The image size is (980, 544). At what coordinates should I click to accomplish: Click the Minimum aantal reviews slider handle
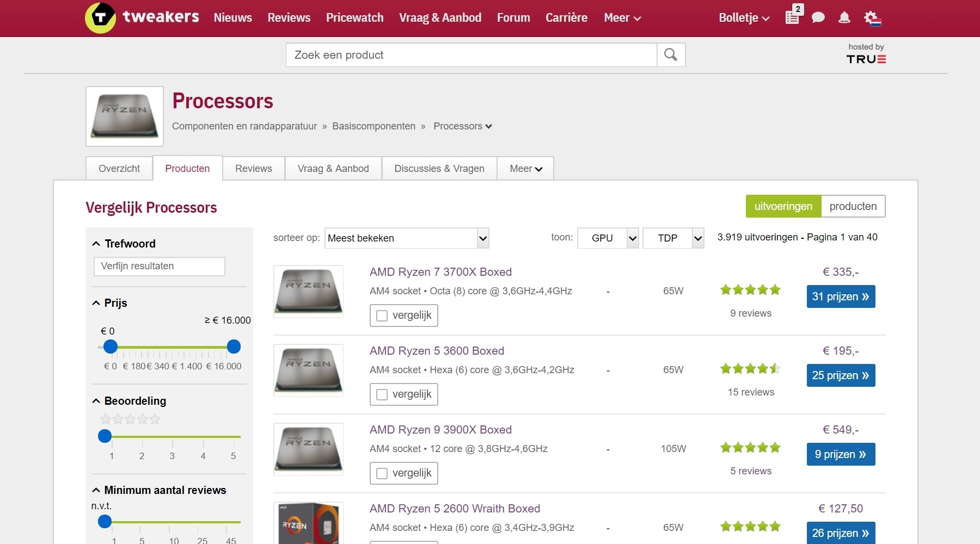[105, 522]
